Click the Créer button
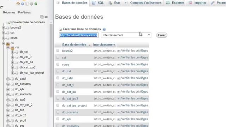226x127 pixels. (x=162, y=35)
